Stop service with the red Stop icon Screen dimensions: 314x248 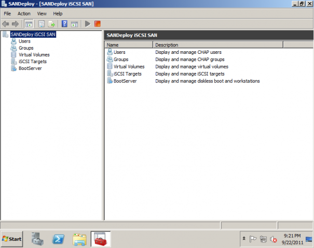pyautogui.click(x=98, y=24)
